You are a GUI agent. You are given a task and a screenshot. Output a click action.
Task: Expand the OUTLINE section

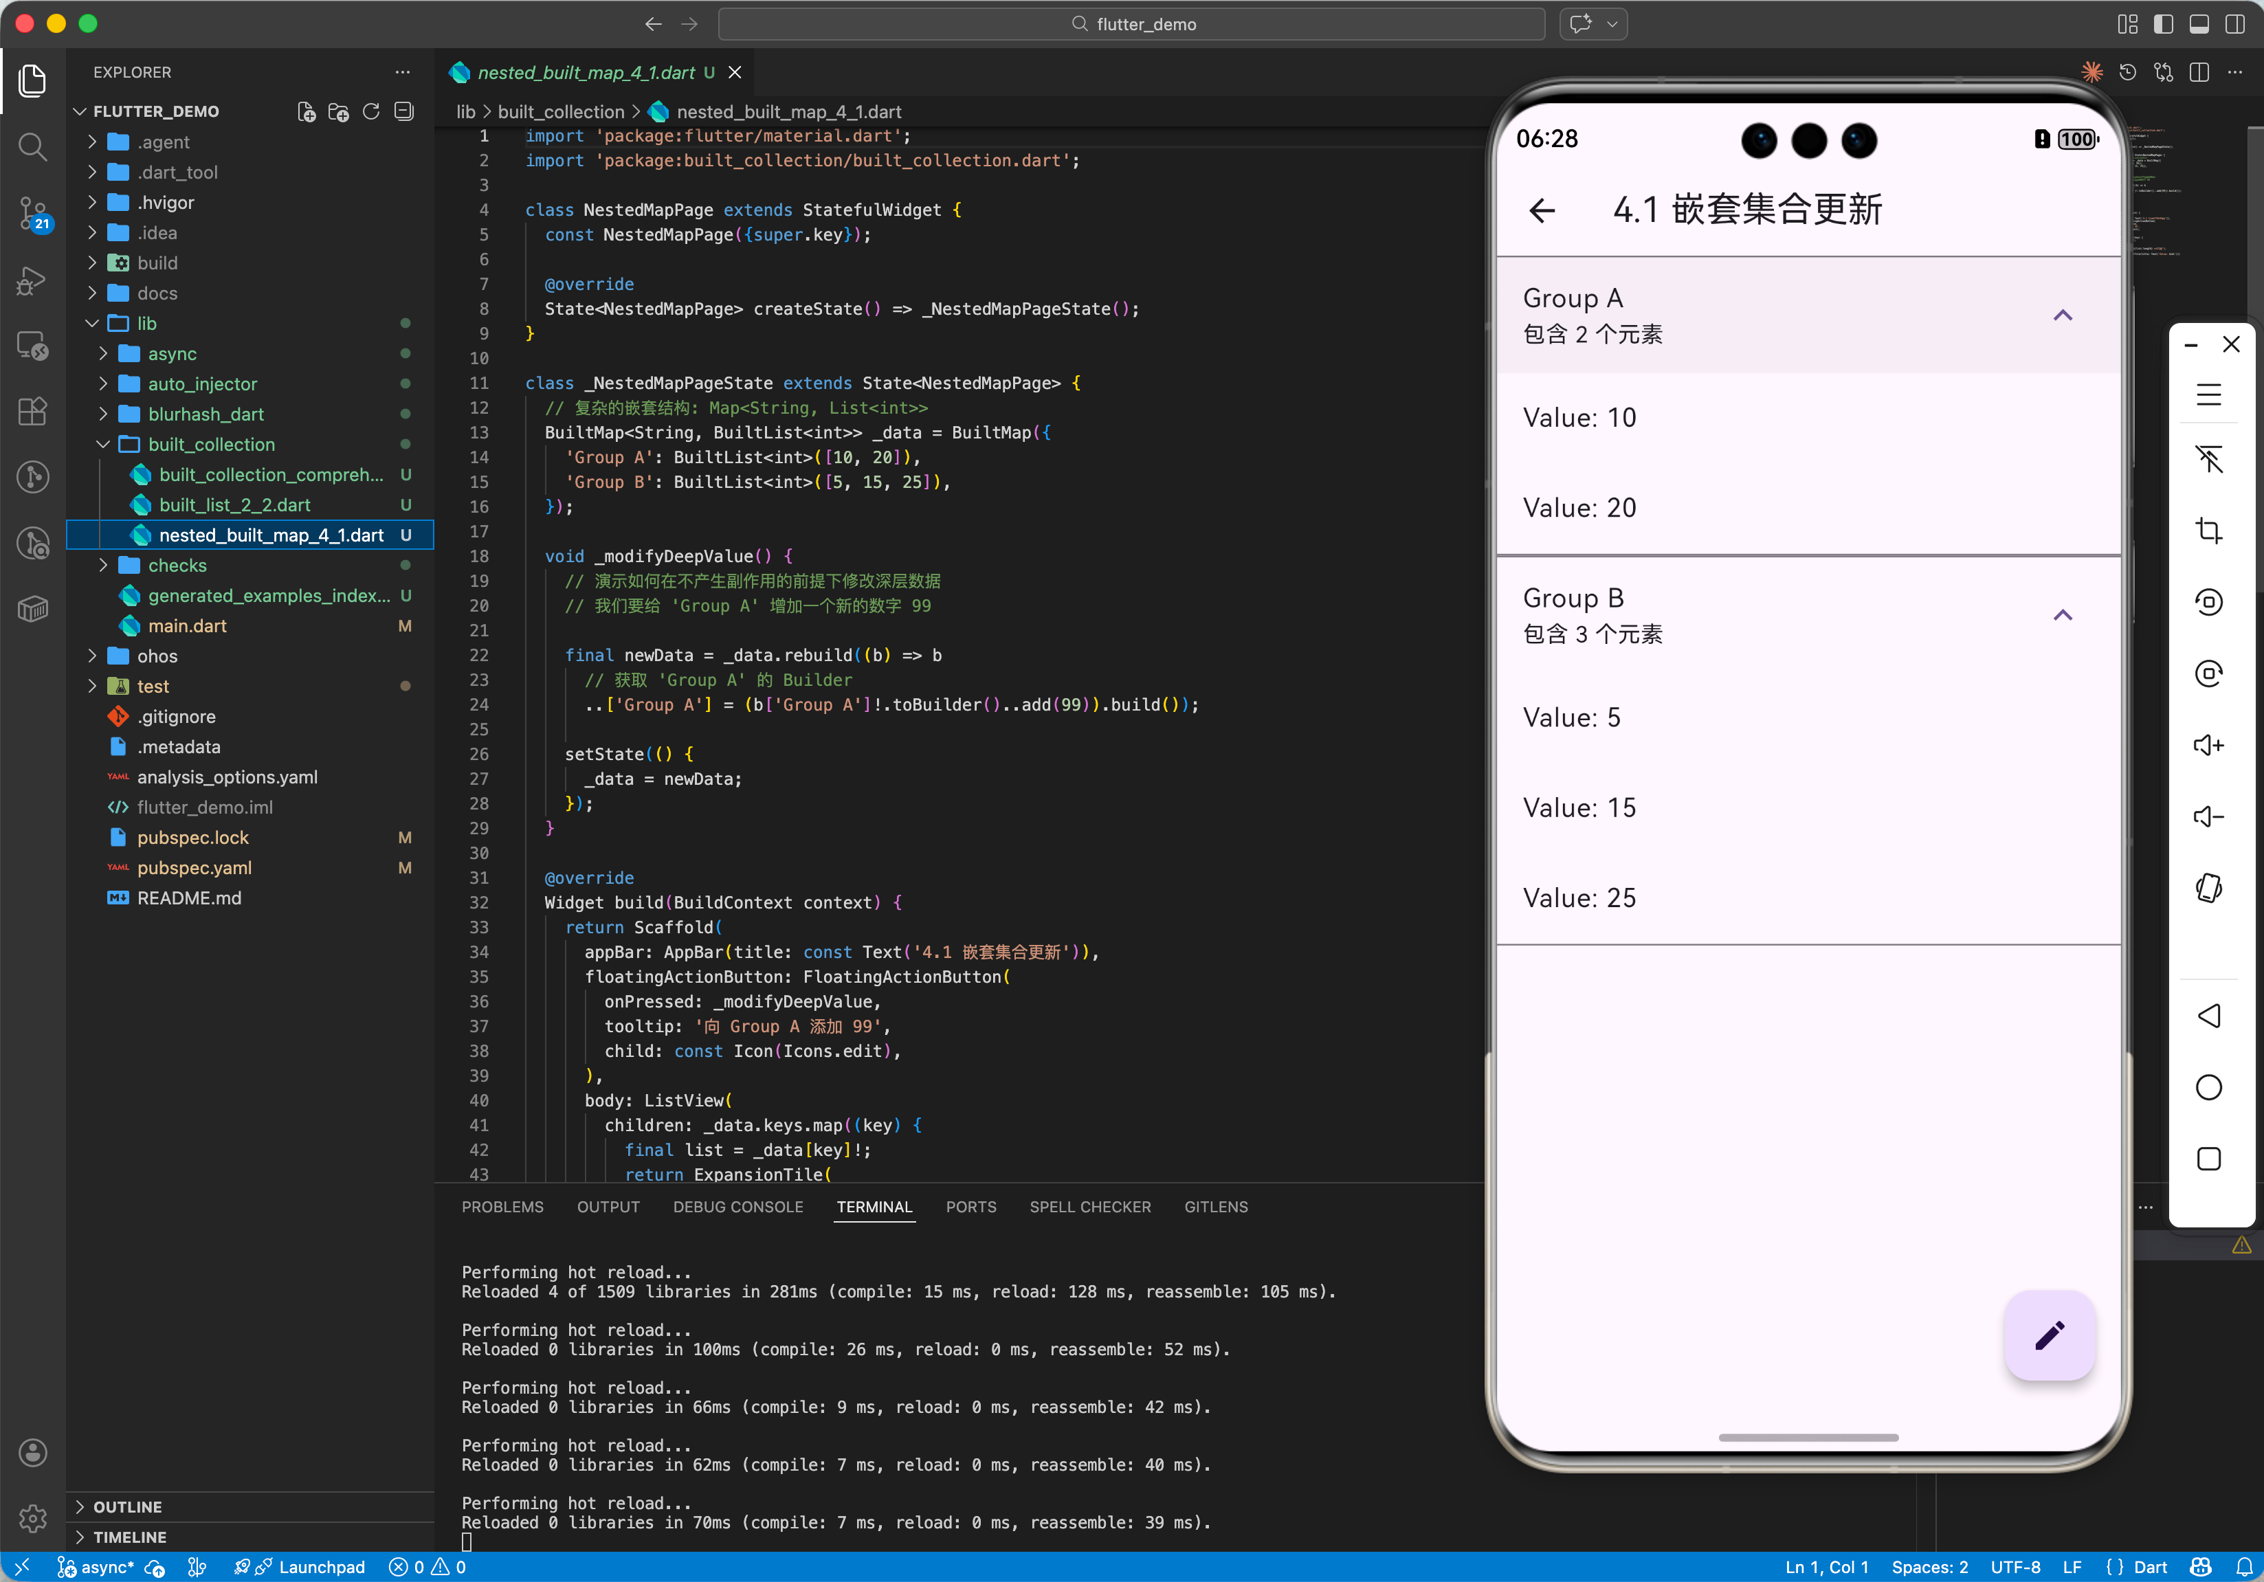tap(127, 1506)
